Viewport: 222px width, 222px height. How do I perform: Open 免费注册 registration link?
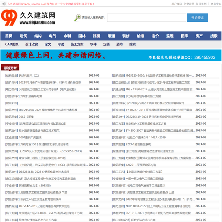(x=189, y=4)
